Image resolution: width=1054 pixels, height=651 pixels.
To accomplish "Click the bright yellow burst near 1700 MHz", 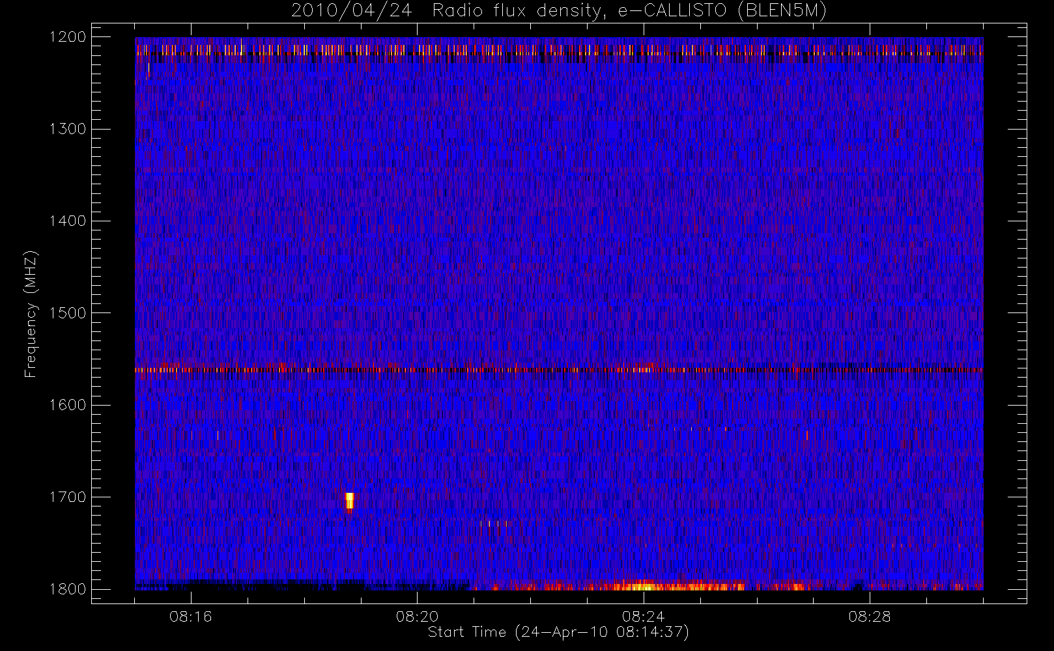I will (350, 501).
